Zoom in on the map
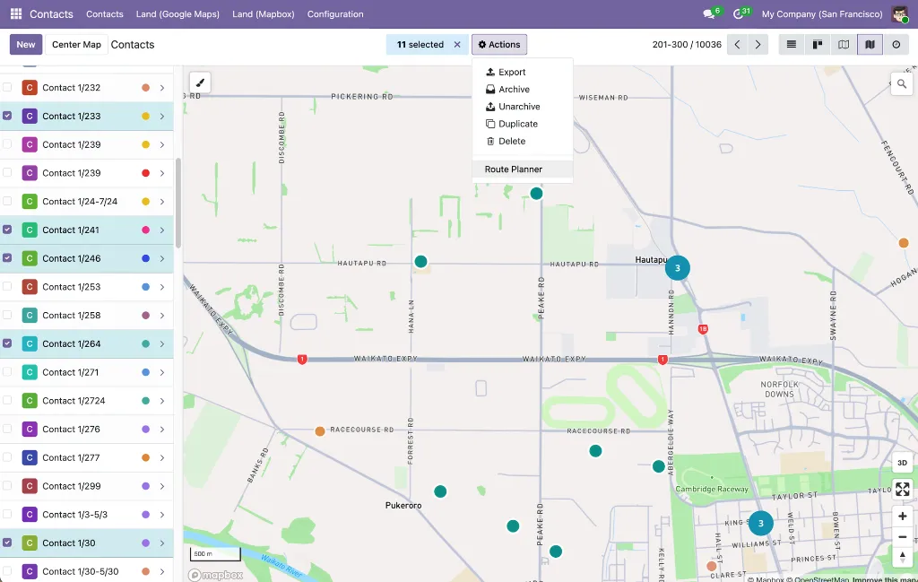The width and height of the screenshot is (918, 582). click(x=902, y=516)
